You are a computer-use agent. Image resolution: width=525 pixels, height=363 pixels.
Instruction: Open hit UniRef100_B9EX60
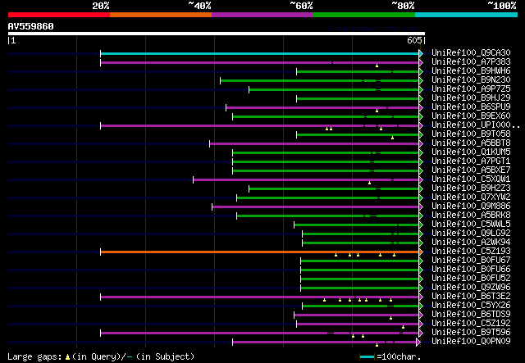tap(471, 116)
